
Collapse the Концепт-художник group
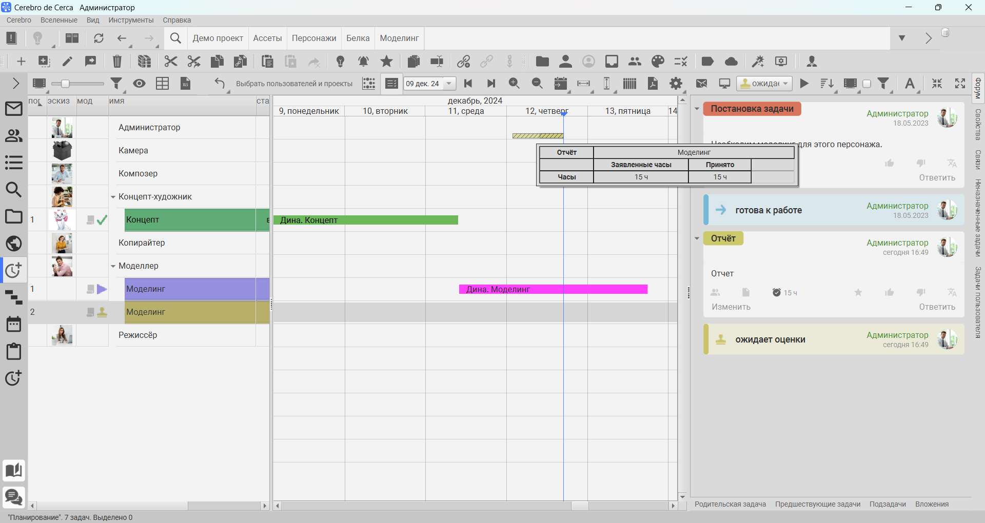click(113, 197)
